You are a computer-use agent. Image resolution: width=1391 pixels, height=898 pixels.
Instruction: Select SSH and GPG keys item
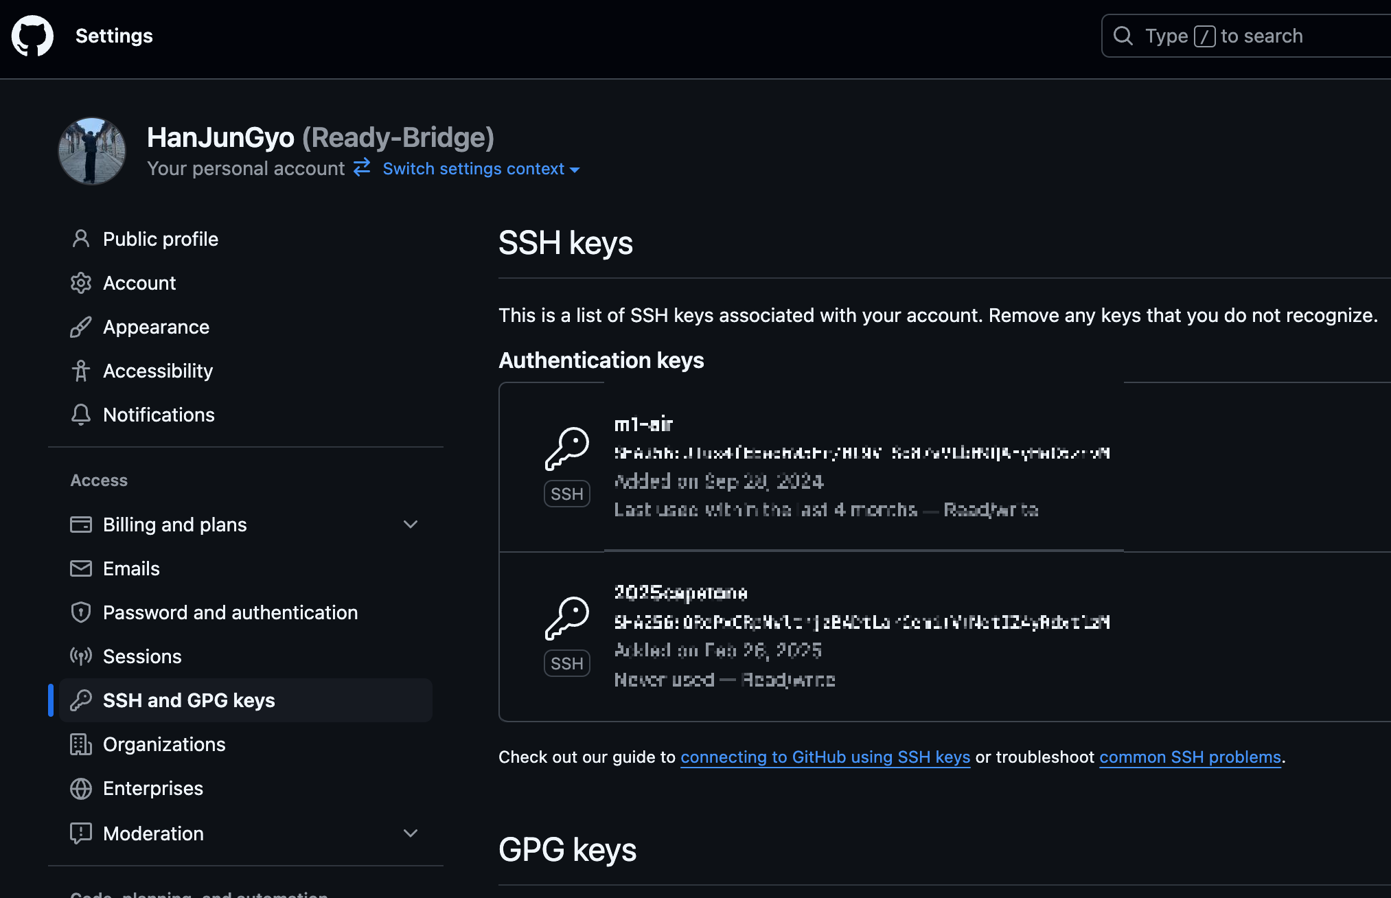tap(189, 700)
